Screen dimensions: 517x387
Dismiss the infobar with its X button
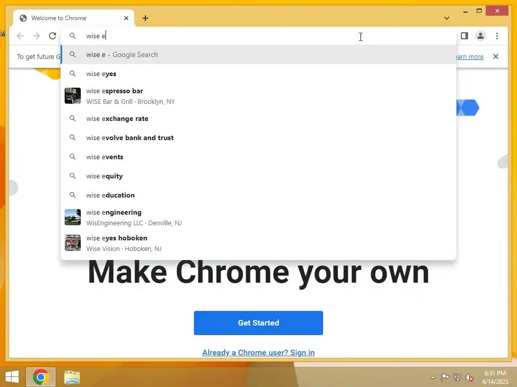pos(496,56)
